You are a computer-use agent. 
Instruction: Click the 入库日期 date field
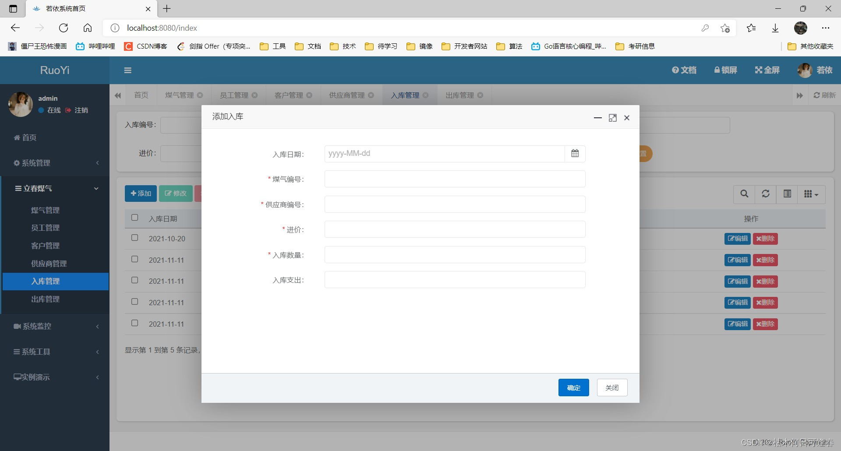444,154
